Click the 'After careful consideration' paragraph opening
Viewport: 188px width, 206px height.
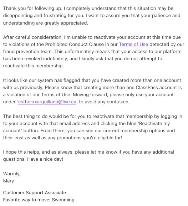[33, 37]
